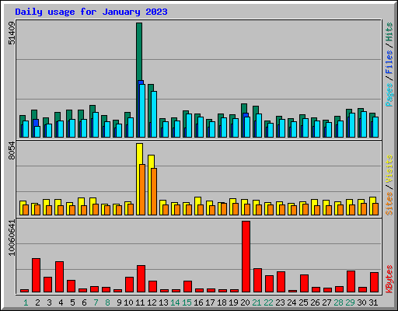The width and height of the screenshot is (398, 311).
Task: Select the orange Sites bar for day 12
Action: pos(154,191)
